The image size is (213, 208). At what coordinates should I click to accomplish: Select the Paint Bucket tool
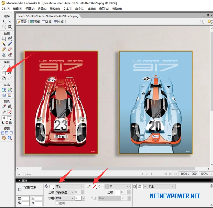(x=10, y=107)
